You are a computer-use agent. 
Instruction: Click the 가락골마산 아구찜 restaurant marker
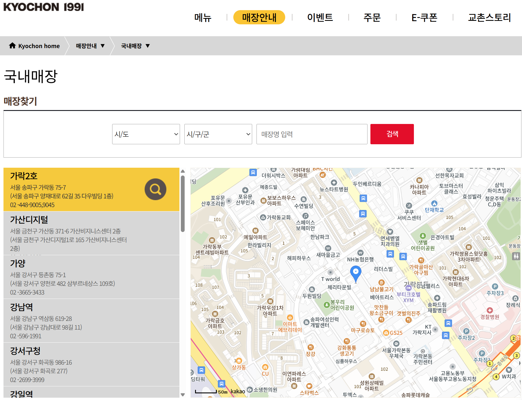click(421, 260)
